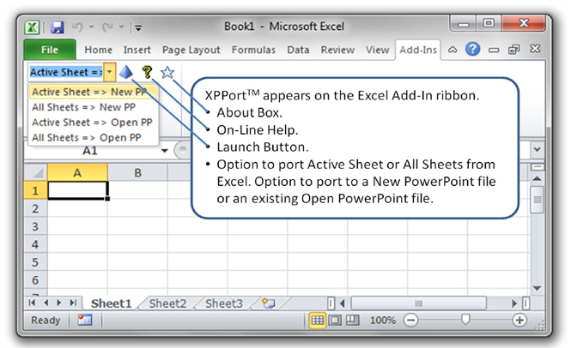
Task: Select row 5 header
Action: (35, 261)
